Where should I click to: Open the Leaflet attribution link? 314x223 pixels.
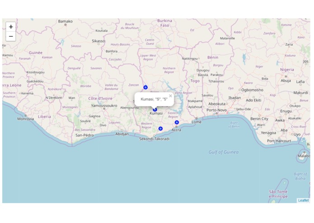304,200
